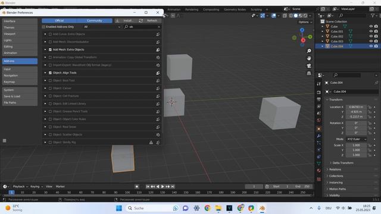The image size is (381, 214).
Task: Select rendered viewport shading icon
Action: click(x=305, y=15)
